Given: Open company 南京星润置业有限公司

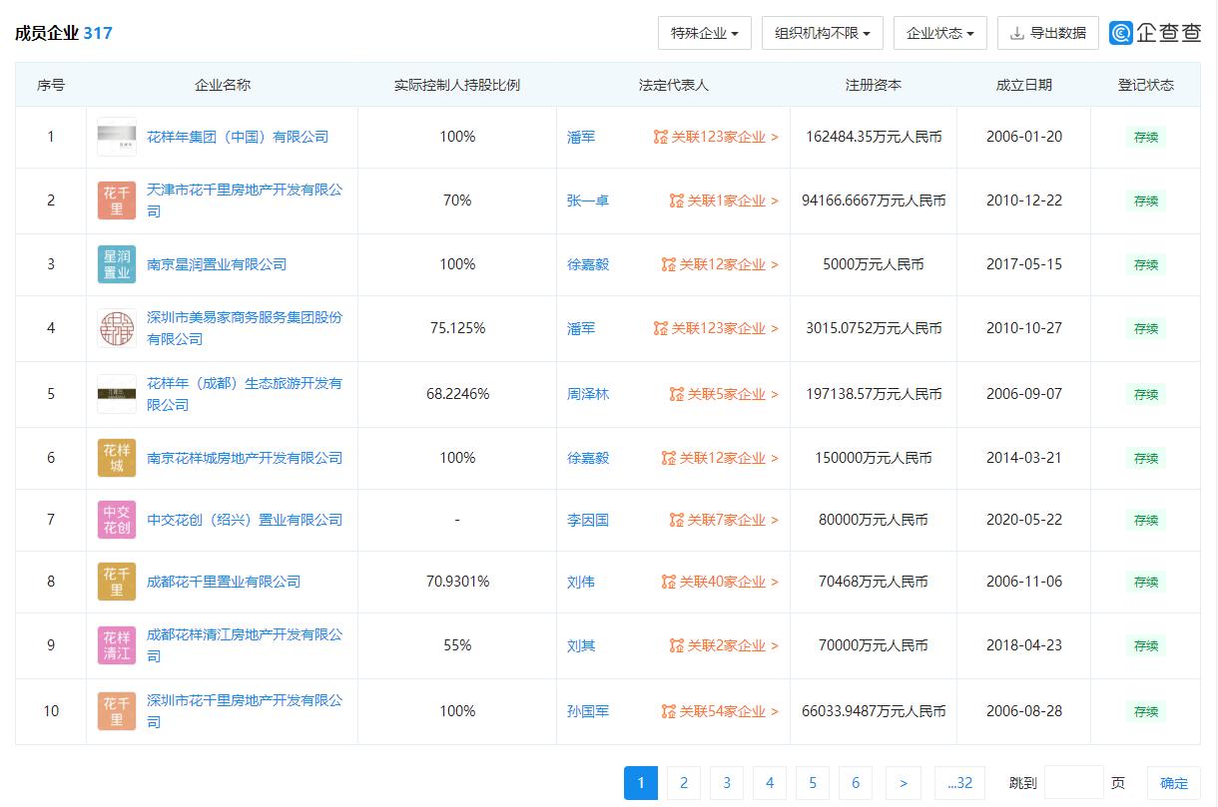Looking at the screenshot, I should pos(217,264).
